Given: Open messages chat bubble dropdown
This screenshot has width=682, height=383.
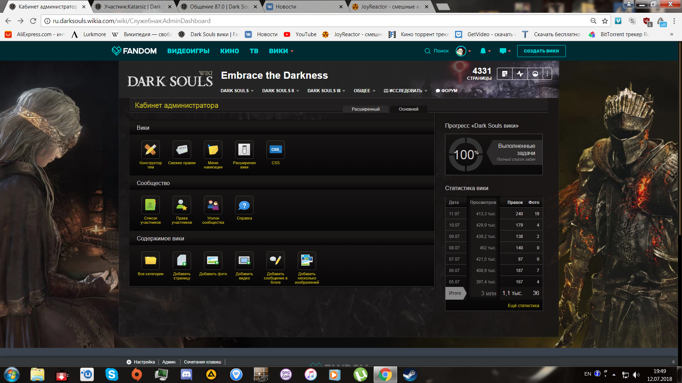Looking at the screenshot, I should click(505, 51).
